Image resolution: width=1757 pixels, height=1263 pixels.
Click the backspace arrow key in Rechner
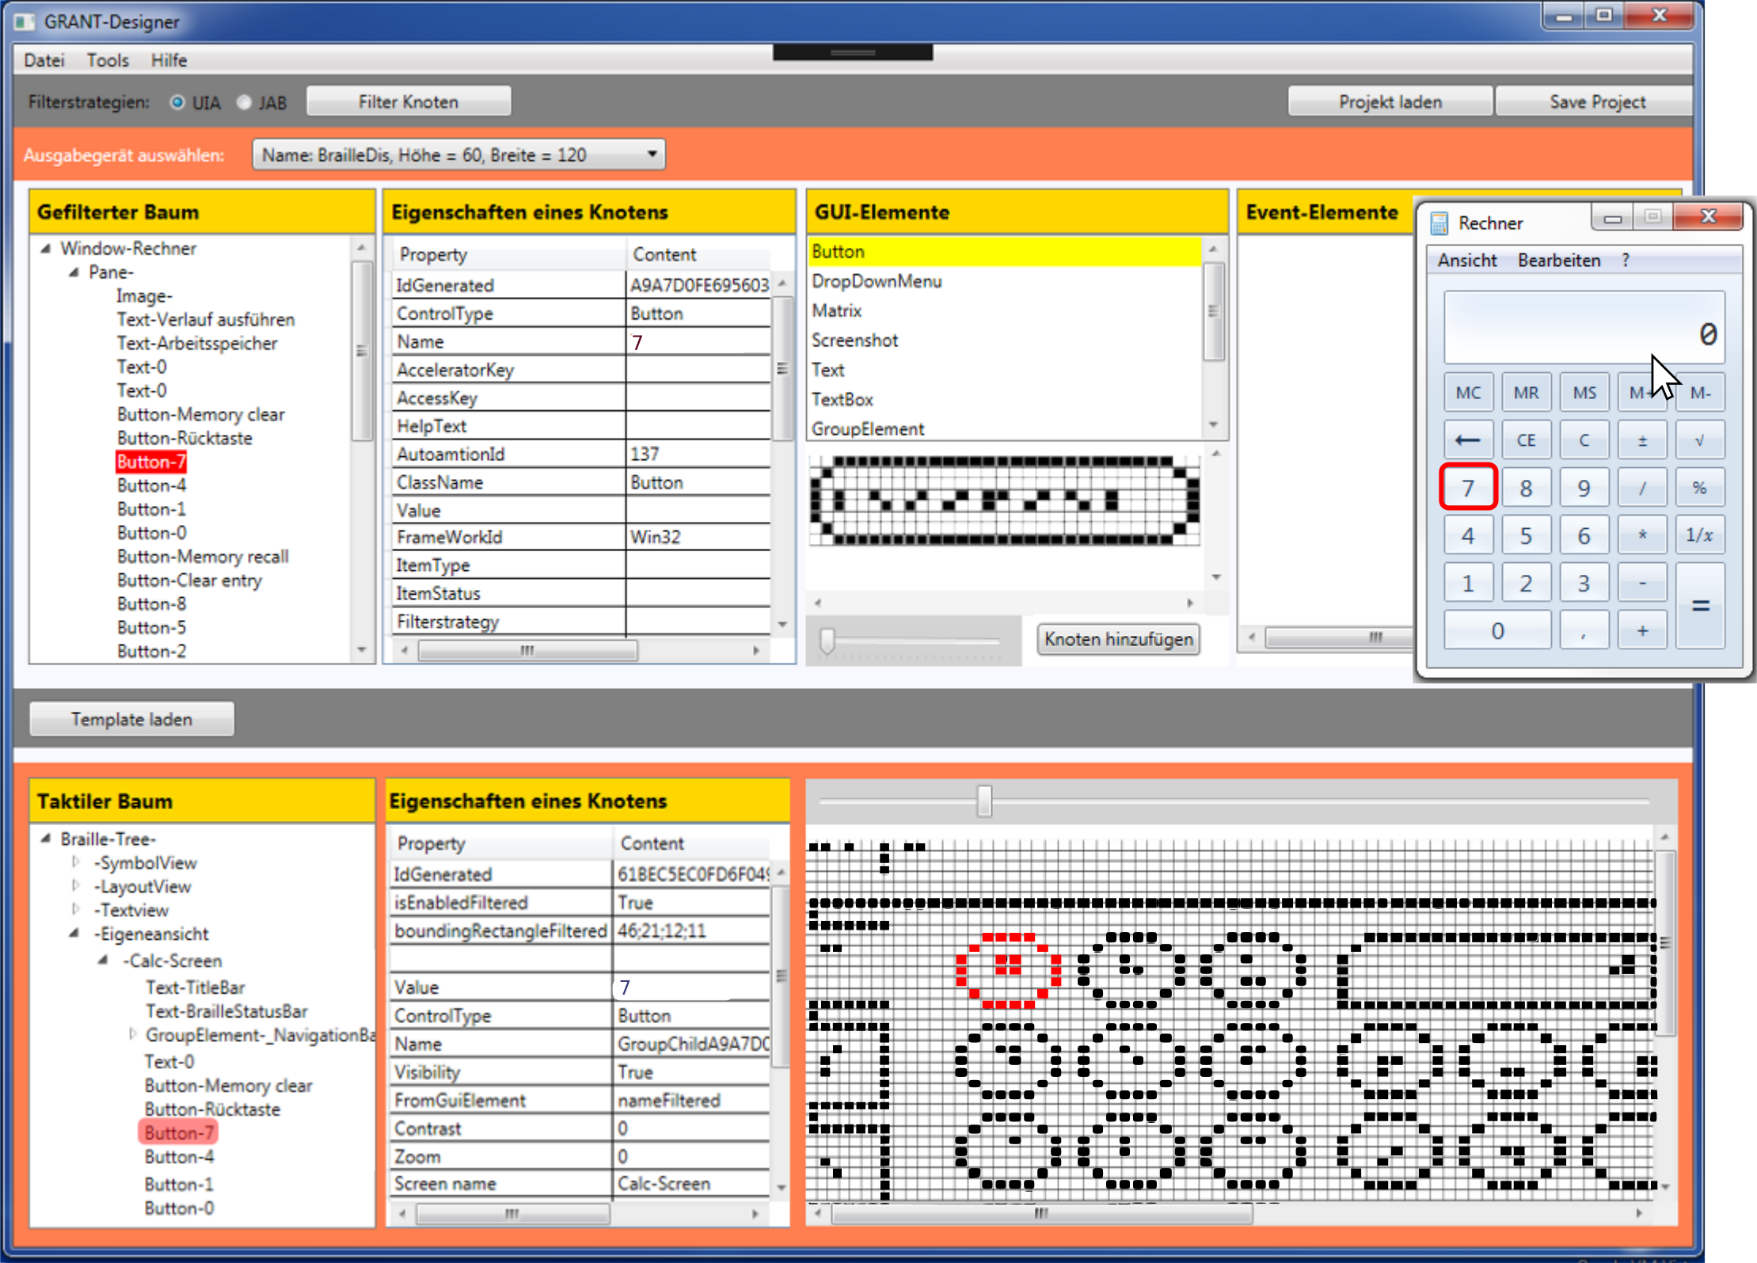point(1467,440)
